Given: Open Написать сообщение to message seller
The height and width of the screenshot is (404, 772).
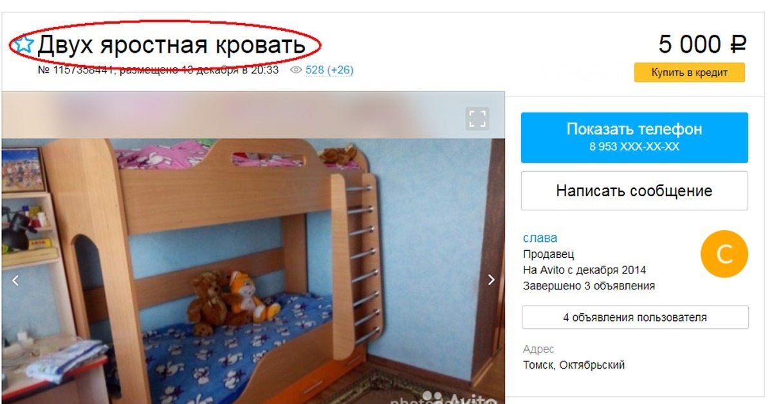Looking at the screenshot, I should click(634, 190).
